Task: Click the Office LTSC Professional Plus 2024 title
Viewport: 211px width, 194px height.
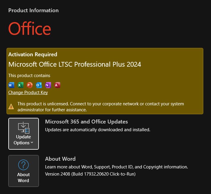Action: click(x=74, y=64)
